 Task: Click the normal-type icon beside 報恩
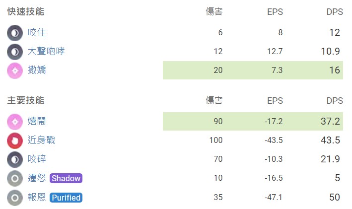click(x=15, y=198)
